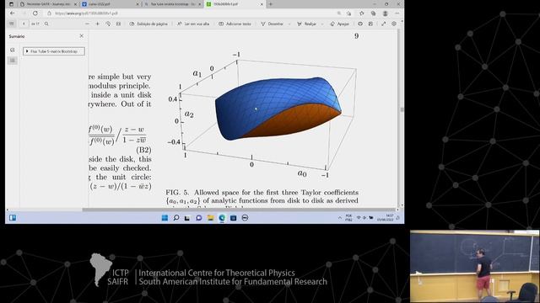Open the Edge tab actions menu icon
The width and height of the screenshot is (540, 303).
point(11,4)
